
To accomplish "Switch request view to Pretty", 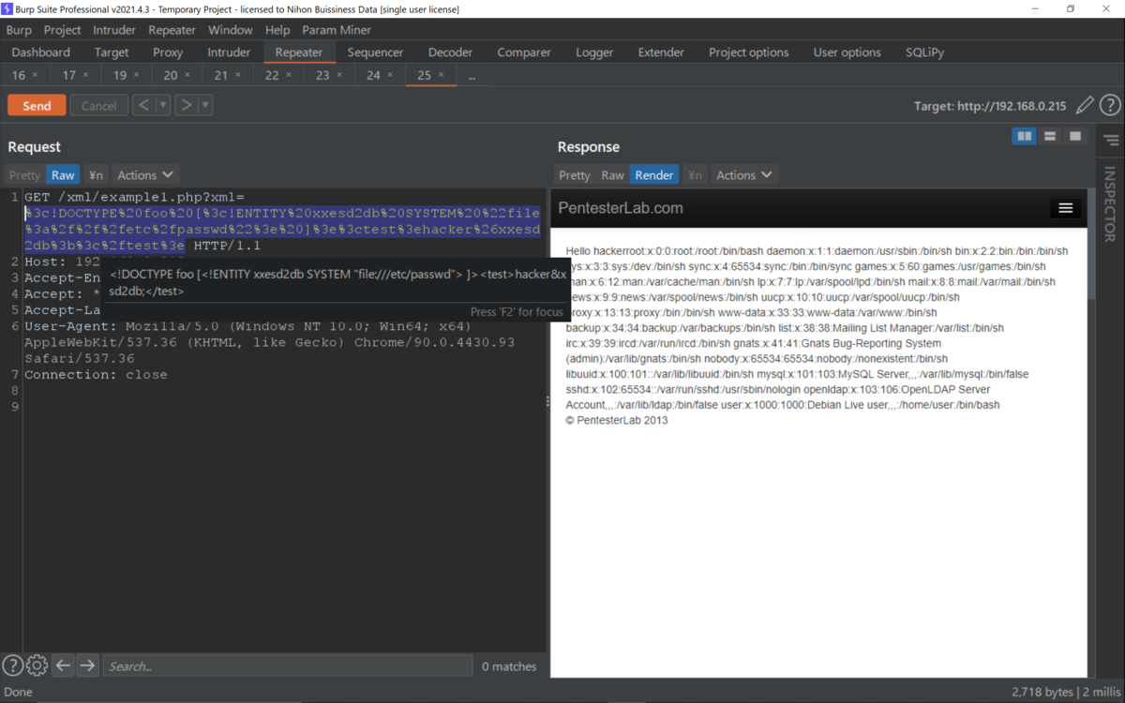I will tap(24, 174).
